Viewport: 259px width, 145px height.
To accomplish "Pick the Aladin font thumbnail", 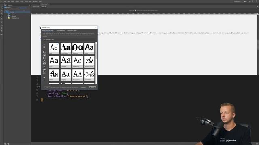I will click(x=54, y=75).
